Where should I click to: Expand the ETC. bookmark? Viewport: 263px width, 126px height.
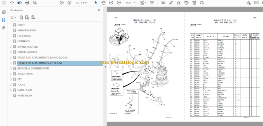[11, 79]
